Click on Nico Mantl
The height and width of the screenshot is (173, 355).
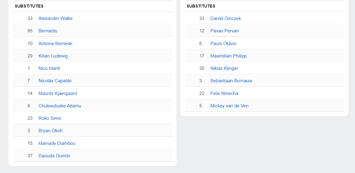[49, 68]
